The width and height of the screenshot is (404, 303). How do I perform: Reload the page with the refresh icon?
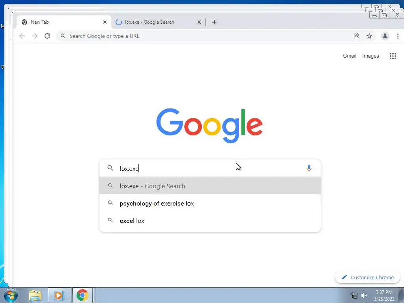click(47, 36)
